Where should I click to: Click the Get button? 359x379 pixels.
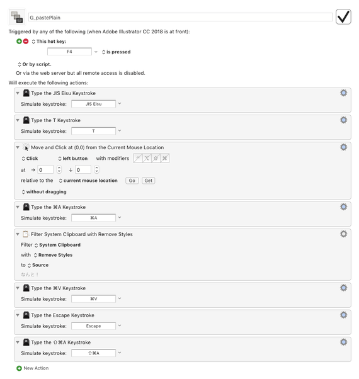(x=149, y=181)
